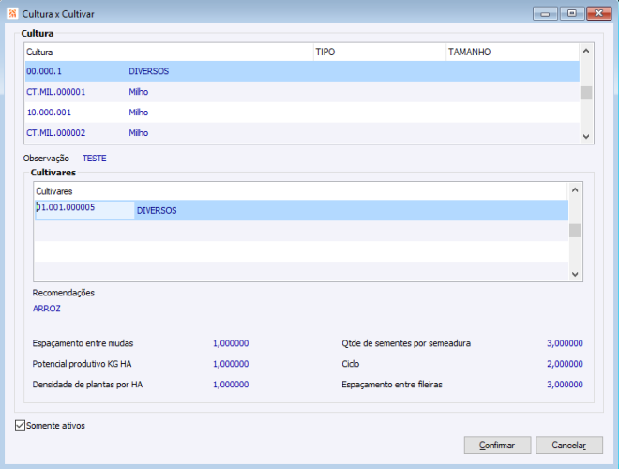Toggle the Somente ativos checkbox
The height and width of the screenshot is (469, 619).
(x=20, y=425)
